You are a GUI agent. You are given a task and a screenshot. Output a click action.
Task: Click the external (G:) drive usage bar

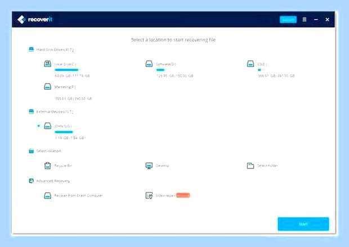click(64, 132)
